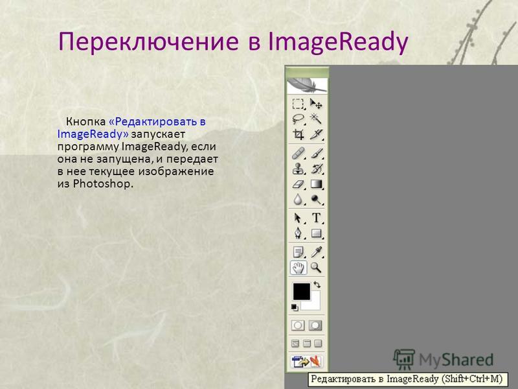Select the Hand tool
This screenshot has width=518, height=389.
(298, 268)
